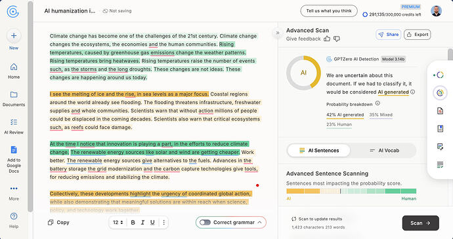Select the edit-note icon in floating toolbar
The width and height of the screenshot is (453, 239).
440,147
